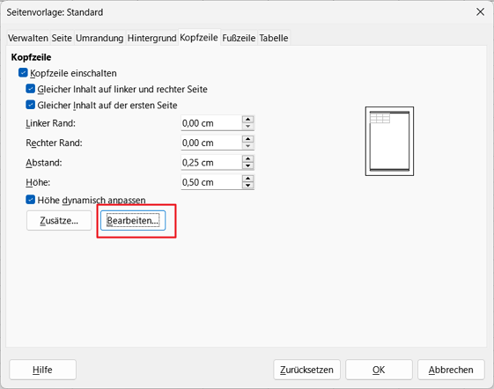Screen dimensions: 494x389
Task: Switch to the Fußzeile tab
Action: (239, 38)
